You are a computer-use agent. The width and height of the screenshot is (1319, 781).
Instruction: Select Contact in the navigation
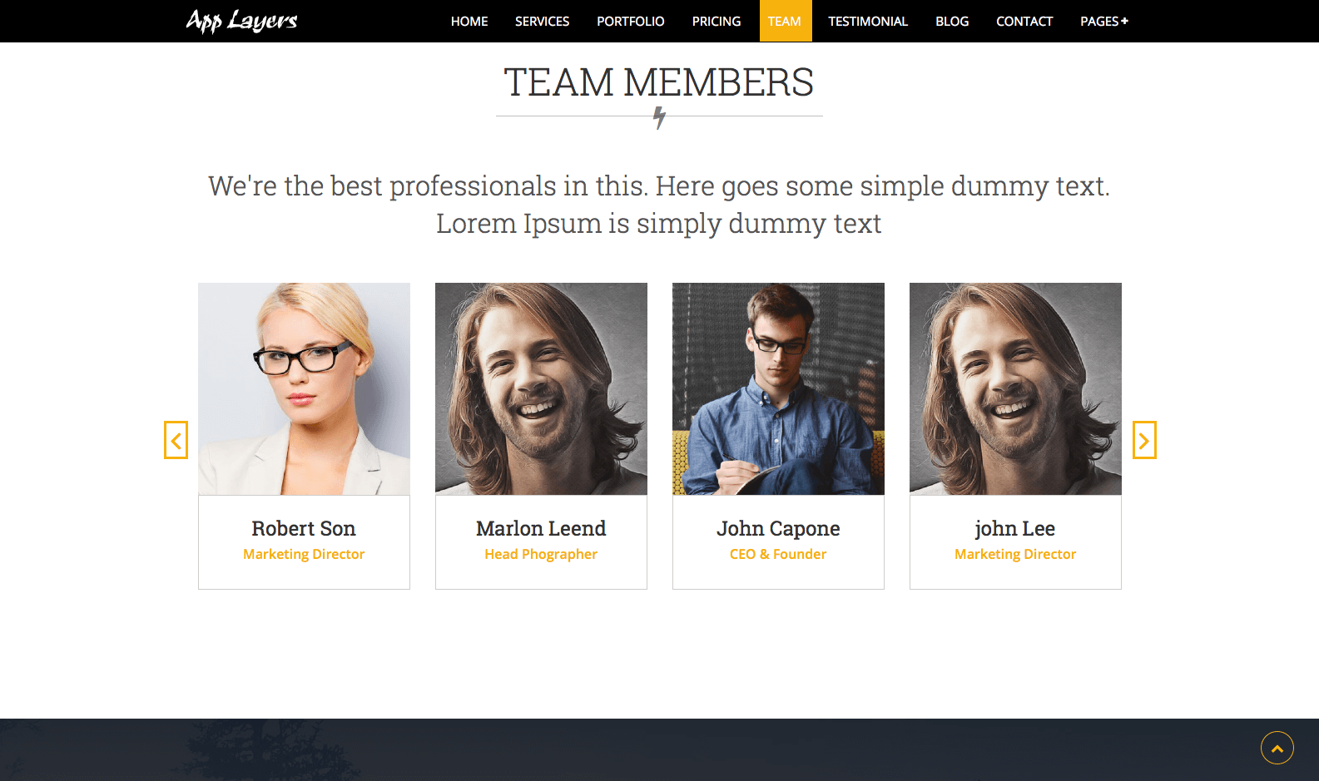tap(1024, 21)
